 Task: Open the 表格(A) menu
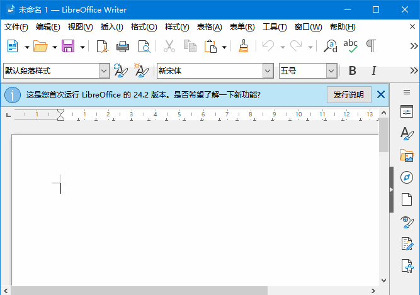(209, 27)
